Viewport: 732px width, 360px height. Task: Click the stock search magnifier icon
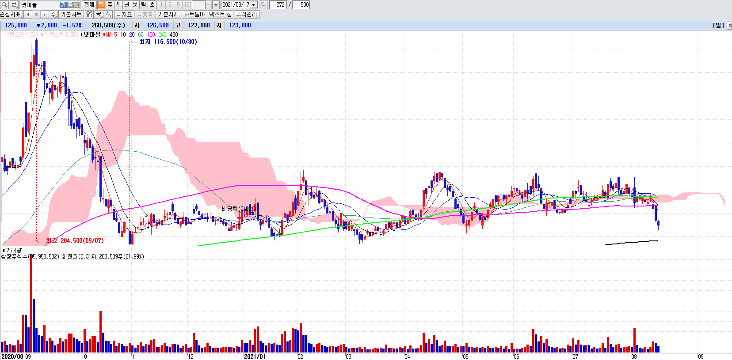pos(4,5)
